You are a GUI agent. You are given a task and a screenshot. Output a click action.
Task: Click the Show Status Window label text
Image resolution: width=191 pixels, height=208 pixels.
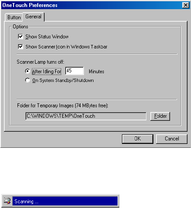click(x=47, y=37)
